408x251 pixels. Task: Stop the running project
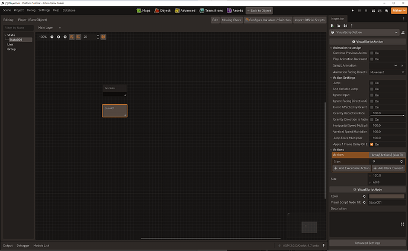click(x=366, y=11)
